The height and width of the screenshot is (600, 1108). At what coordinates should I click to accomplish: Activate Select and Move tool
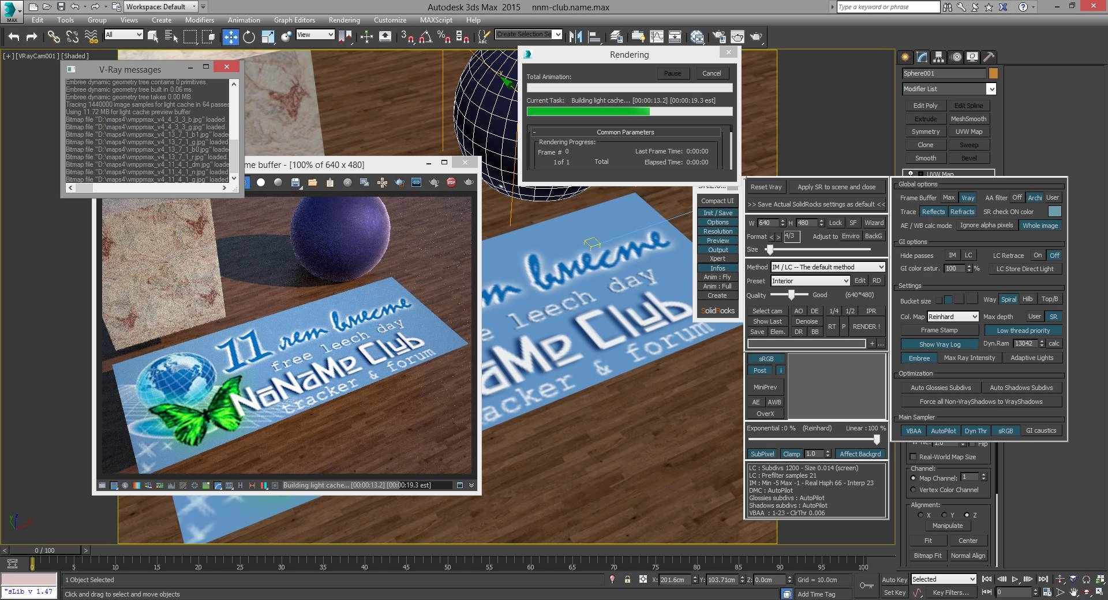[x=230, y=37]
